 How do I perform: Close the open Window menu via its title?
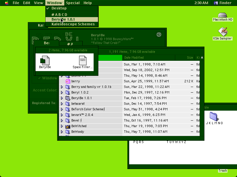[x=55, y=3]
